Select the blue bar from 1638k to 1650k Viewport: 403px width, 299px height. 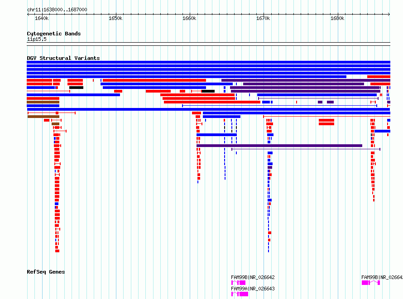coord(73,95)
